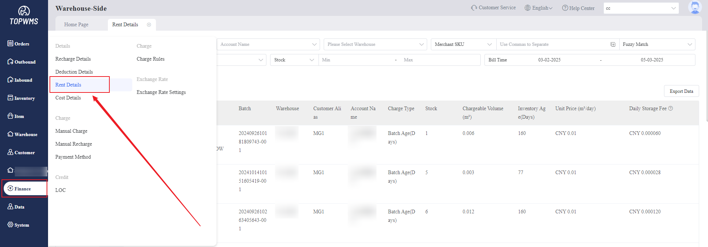Open Exchange Rate Settings menu item

(161, 92)
